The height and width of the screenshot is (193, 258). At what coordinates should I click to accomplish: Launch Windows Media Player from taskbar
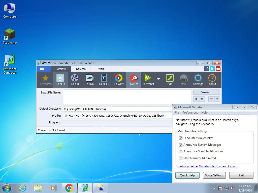53,188
